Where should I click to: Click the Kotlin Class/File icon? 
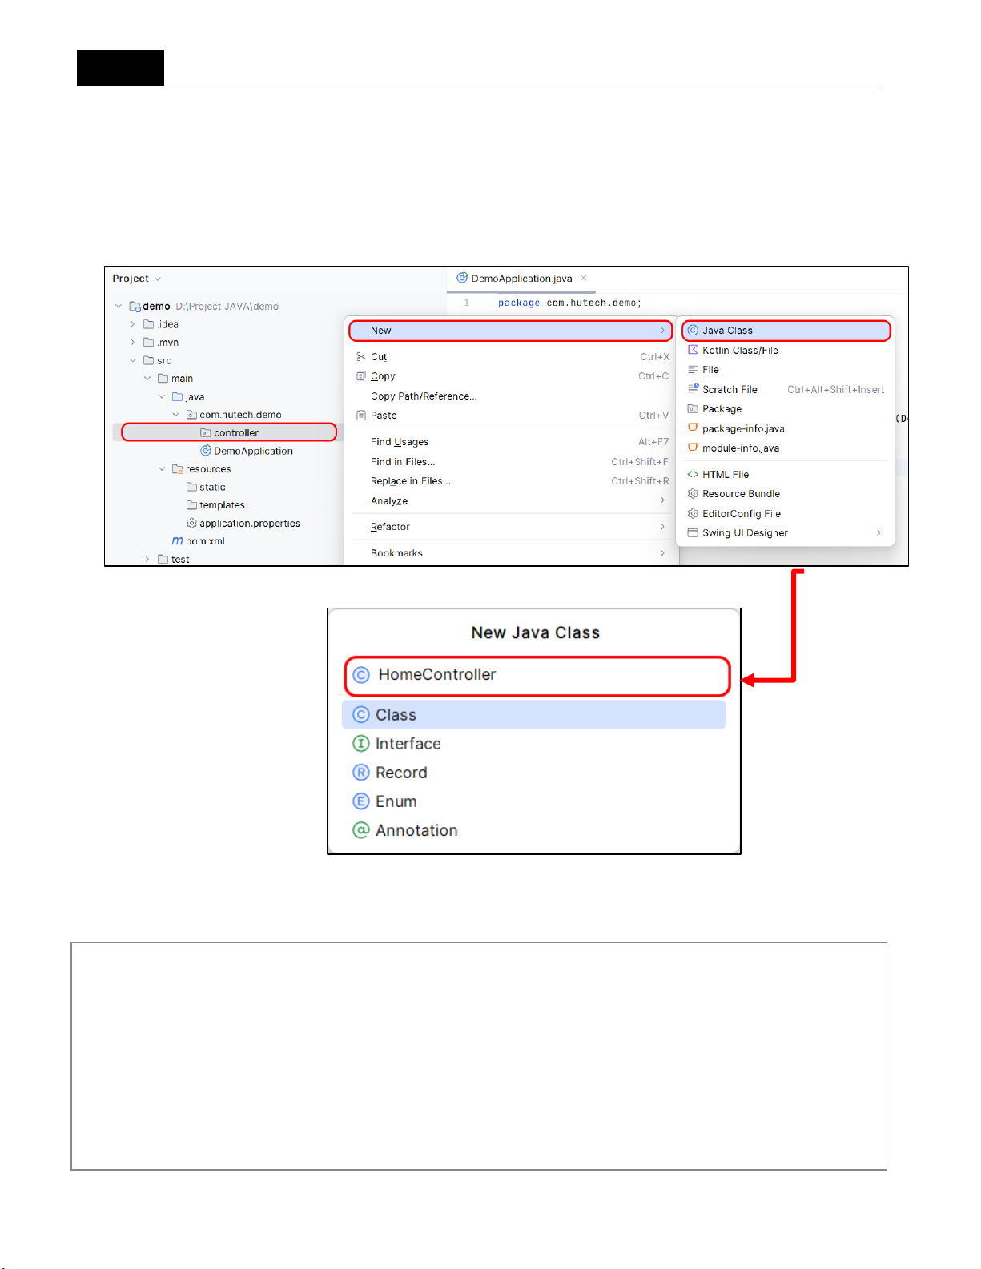pos(693,350)
